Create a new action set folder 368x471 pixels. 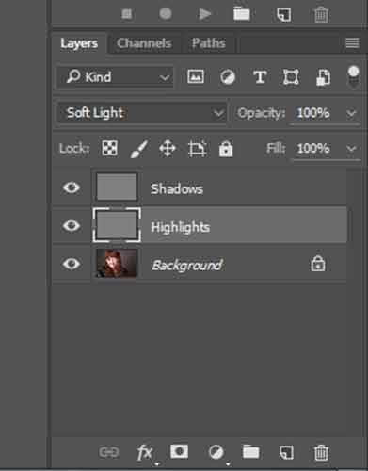(242, 14)
